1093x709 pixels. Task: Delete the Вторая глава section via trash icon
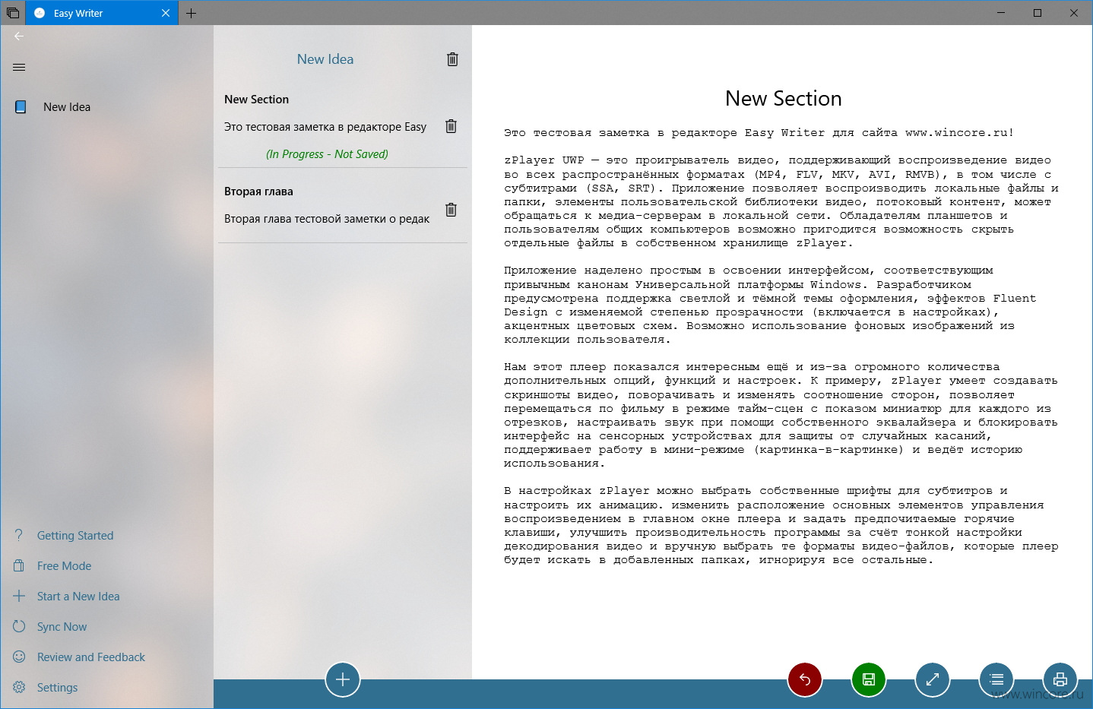[x=451, y=209]
